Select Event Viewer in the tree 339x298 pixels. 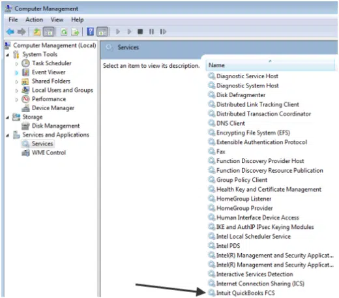[48, 72]
